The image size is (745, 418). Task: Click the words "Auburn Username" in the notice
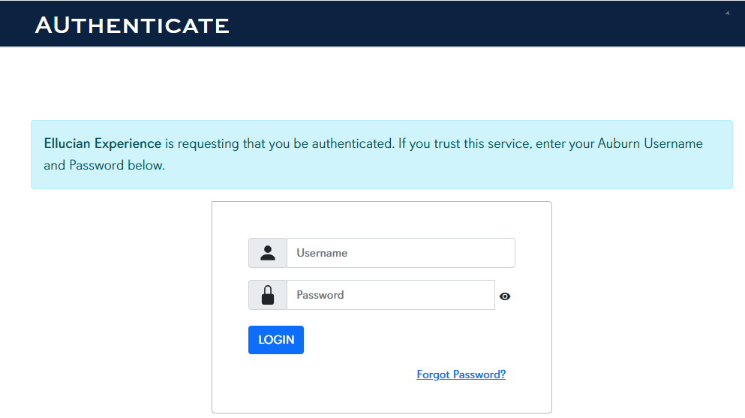click(650, 143)
